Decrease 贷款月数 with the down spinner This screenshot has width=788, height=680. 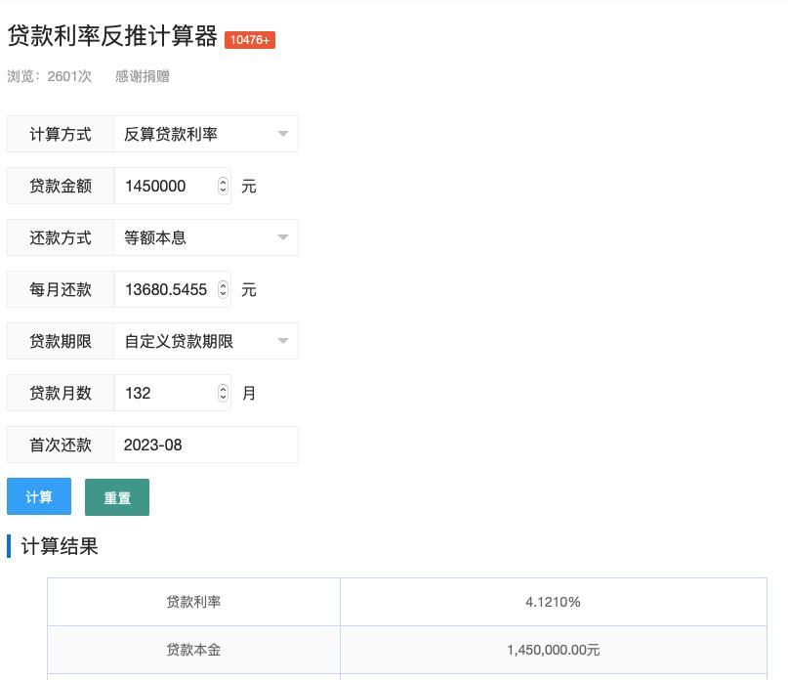(x=222, y=399)
